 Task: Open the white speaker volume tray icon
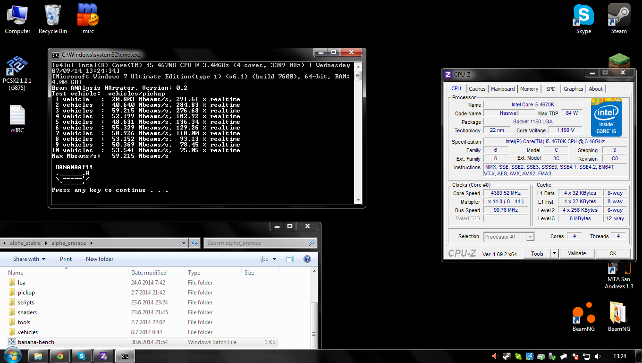[x=598, y=356]
